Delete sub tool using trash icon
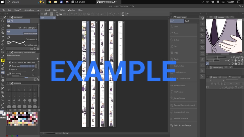 (38, 49)
